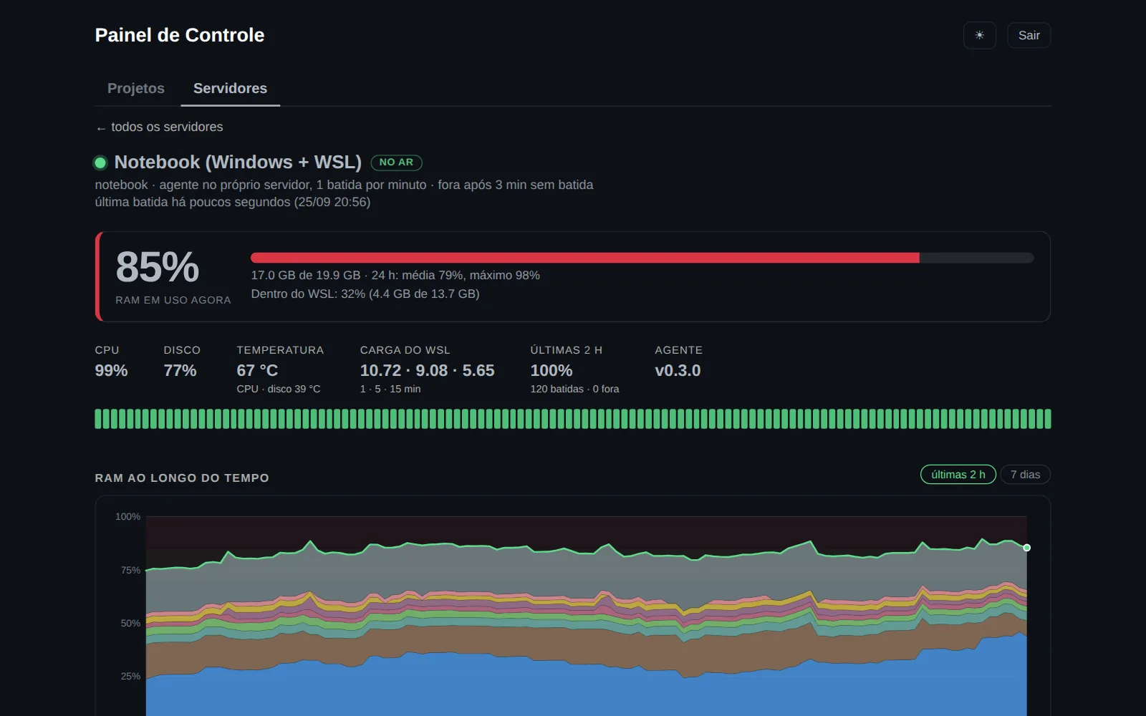Click the 'Dentro do WSL: 32%' line
1146x716 pixels.
[365, 294]
